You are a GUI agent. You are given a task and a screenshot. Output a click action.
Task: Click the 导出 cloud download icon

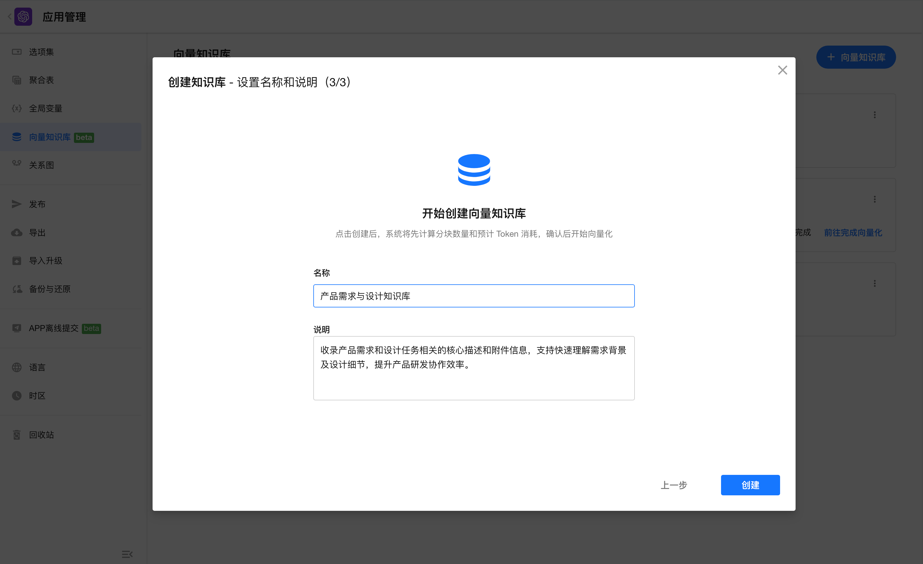click(x=16, y=233)
